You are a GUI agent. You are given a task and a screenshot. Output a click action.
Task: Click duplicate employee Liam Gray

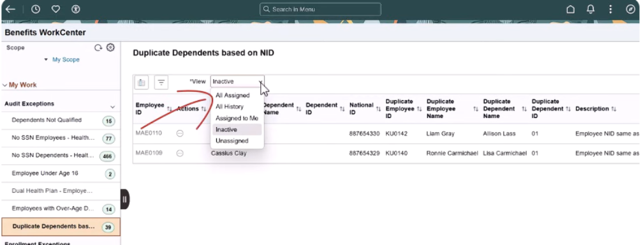point(440,133)
